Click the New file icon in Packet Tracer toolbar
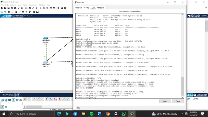The width and height of the screenshot is (208, 117). [x=2, y=8]
